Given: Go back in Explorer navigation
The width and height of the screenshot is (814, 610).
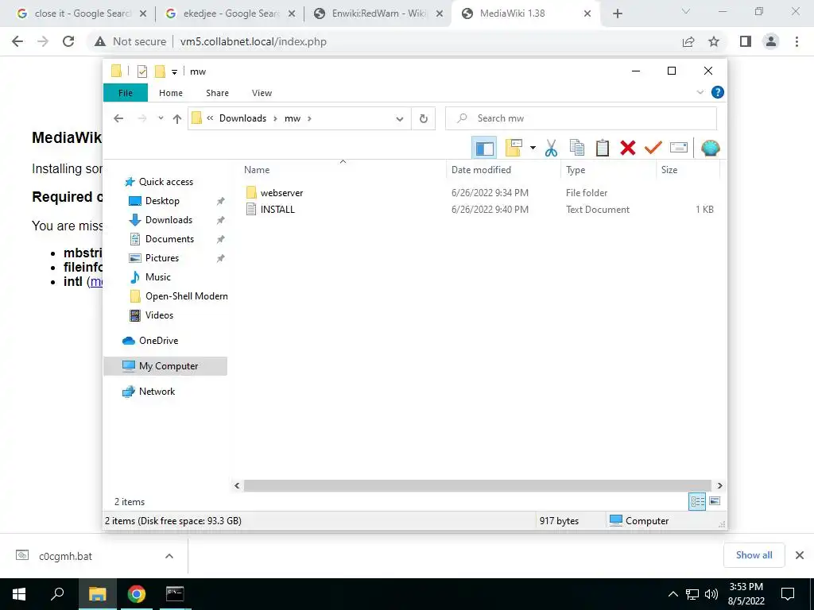Looking at the screenshot, I should point(118,119).
